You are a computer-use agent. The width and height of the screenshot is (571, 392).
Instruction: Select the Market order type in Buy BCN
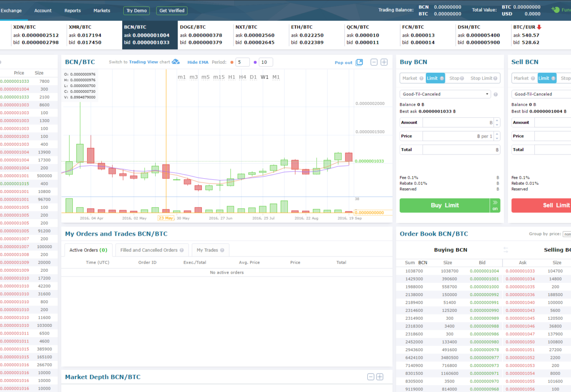coord(413,78)
